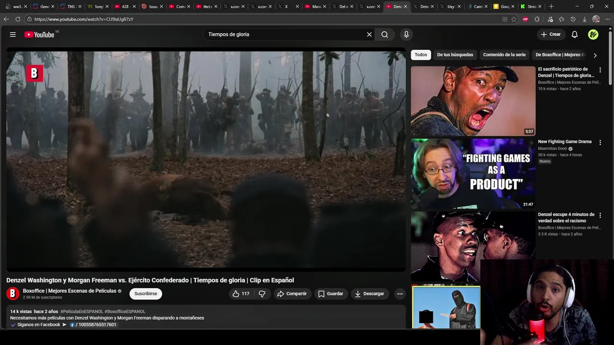Open more actions ellipsis under video
This screenshot has height=345, width=614.
tap(400, 294)
